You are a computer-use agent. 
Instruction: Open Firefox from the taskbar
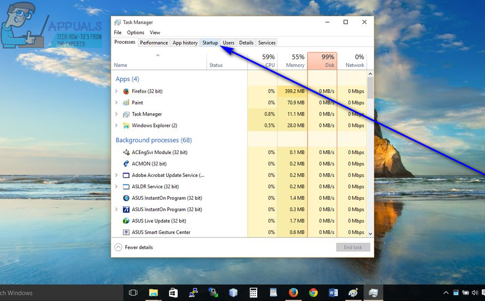pos(293,293)
